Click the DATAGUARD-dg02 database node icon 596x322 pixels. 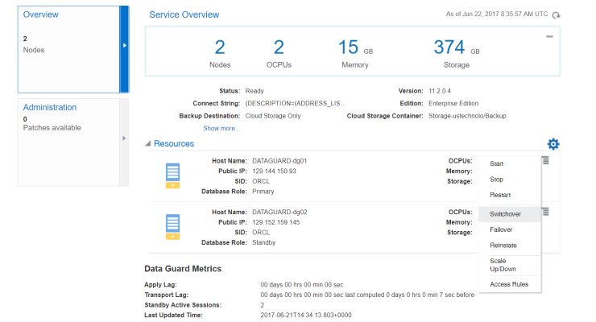(172, 226)
